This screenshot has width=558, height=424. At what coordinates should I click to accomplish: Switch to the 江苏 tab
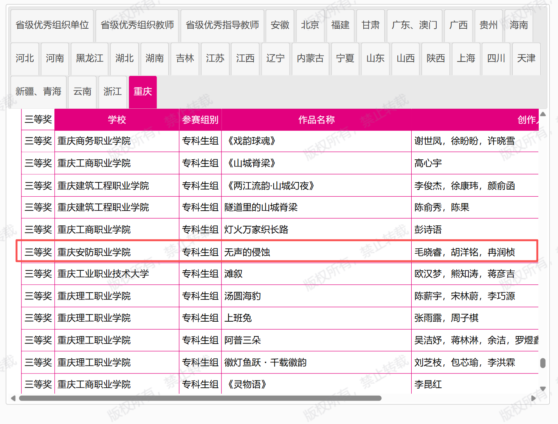pos(215,59)
